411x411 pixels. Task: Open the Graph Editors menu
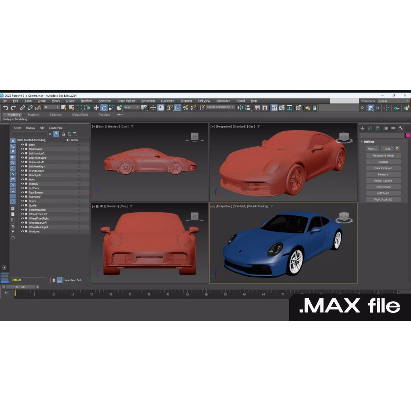(126, 101)
